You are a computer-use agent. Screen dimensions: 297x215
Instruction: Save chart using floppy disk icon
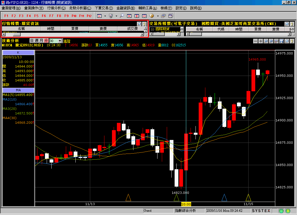pyautogui.click(x=281, y=41)
